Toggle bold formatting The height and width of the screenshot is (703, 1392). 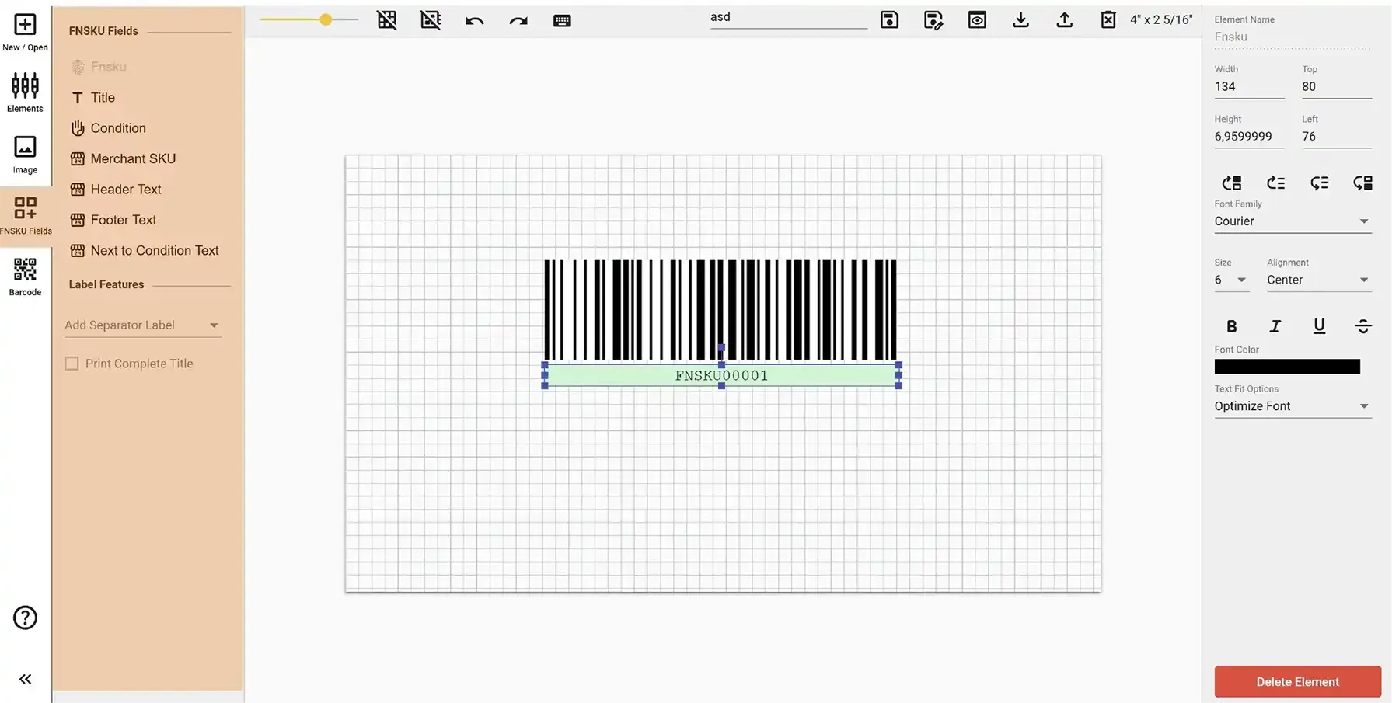(1232, 326)
